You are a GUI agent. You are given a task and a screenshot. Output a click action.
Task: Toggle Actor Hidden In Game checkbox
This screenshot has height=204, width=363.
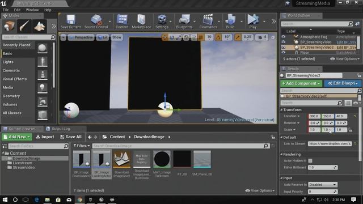pos(310,161)
